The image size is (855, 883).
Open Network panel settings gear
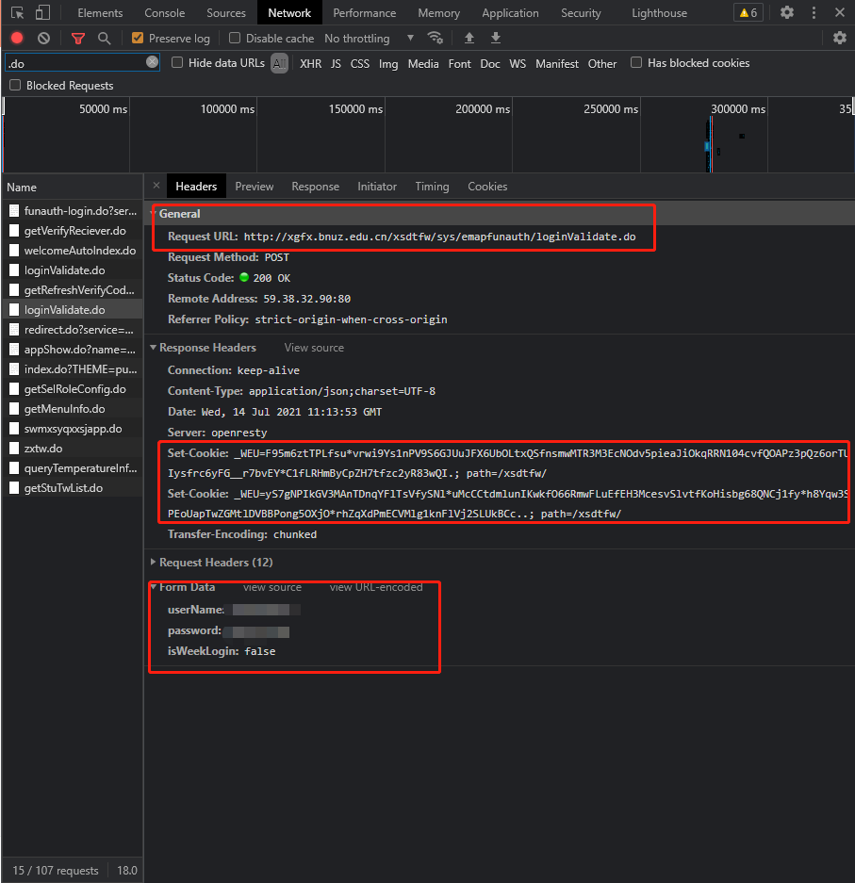tap(840, 38)
